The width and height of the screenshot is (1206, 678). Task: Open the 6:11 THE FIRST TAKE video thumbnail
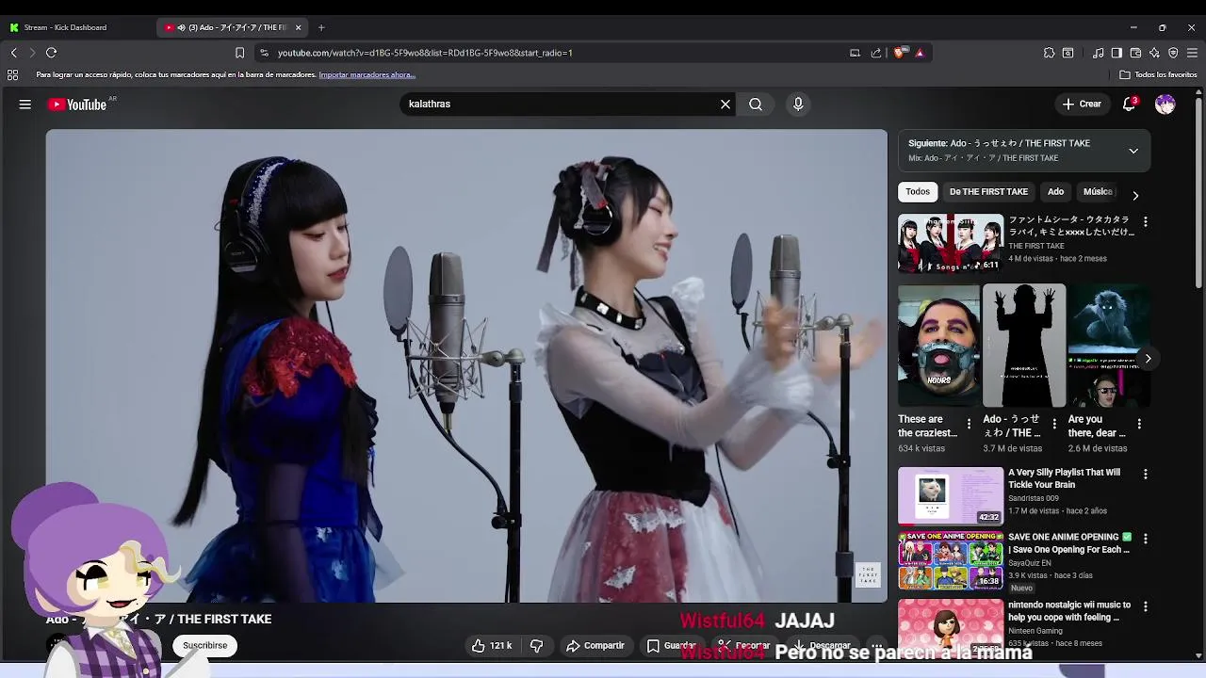951,244
